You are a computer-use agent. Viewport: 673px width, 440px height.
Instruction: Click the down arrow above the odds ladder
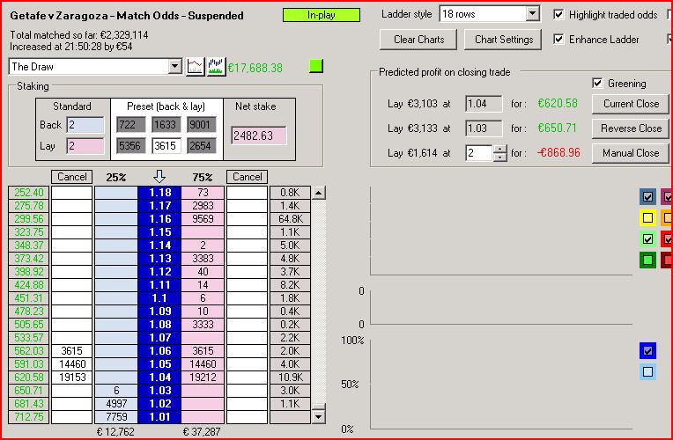(x=159, y=177)
